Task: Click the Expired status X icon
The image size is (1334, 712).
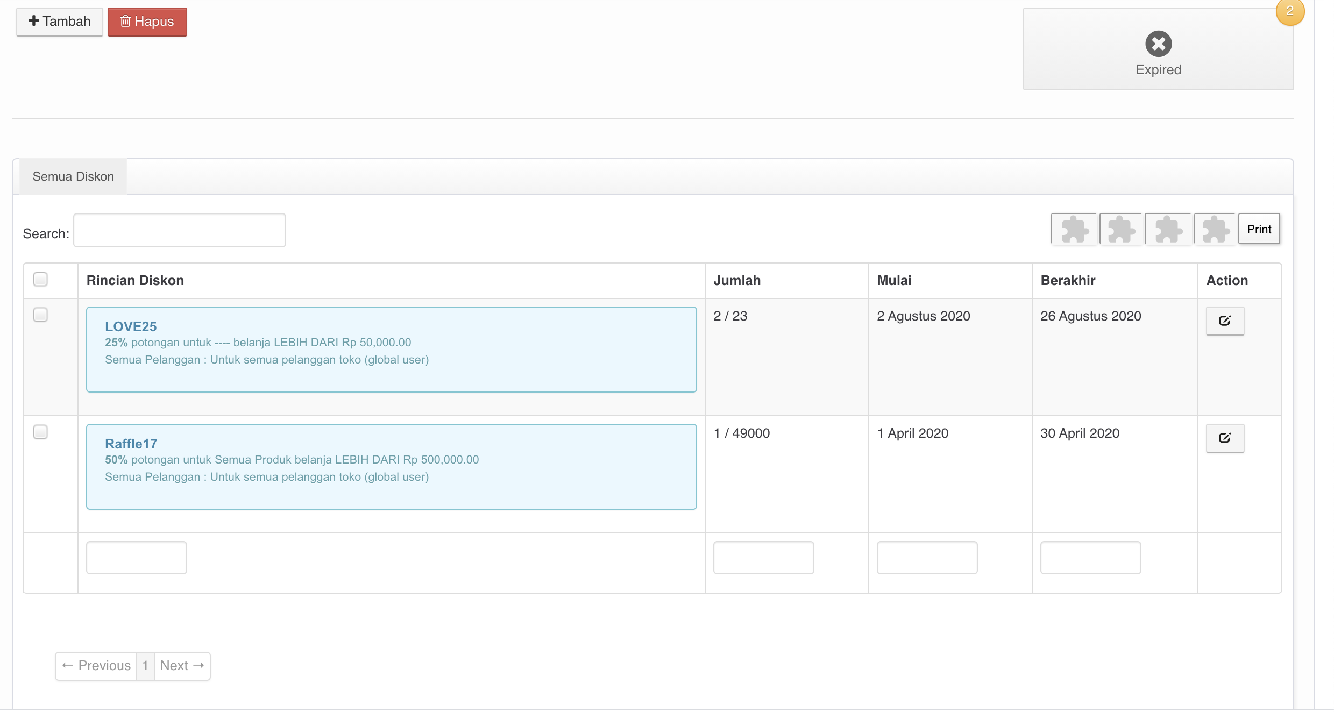Action: (1158, 44)
